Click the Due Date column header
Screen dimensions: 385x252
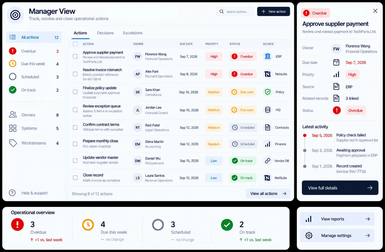[186, 44]
